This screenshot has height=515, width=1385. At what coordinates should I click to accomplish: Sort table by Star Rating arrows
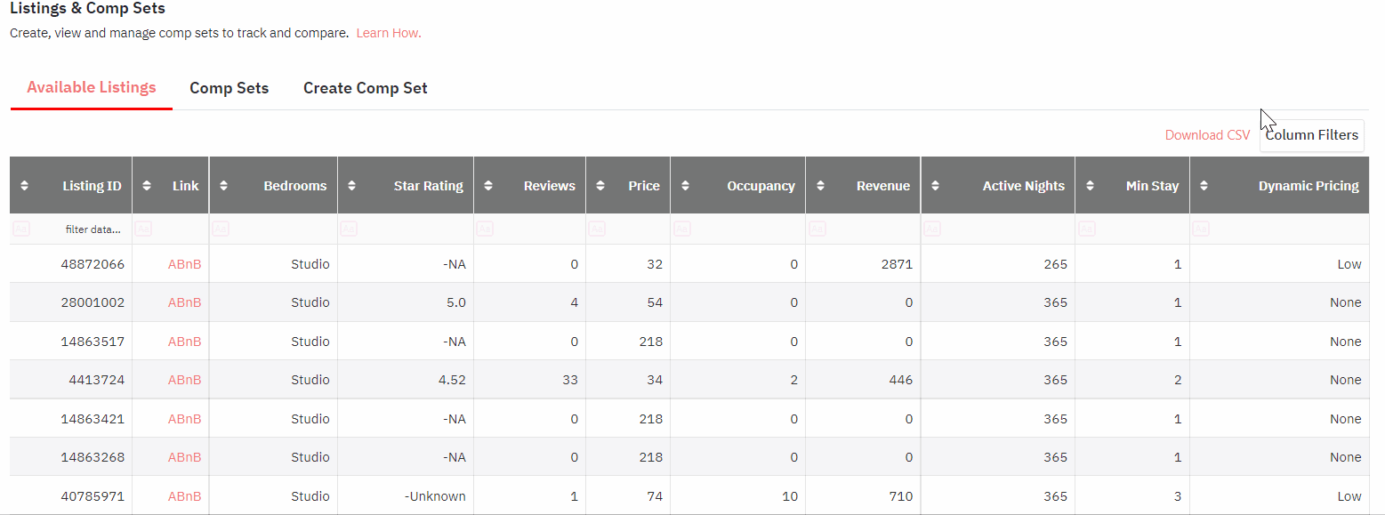point(352,186)
